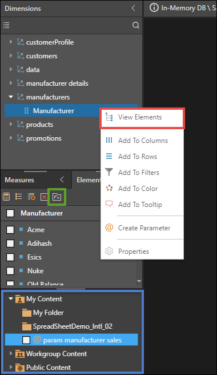Viewport: 217px width, 375px height.
Task: Toggle the list view icon under Dimensions
Action: (6, 25)
